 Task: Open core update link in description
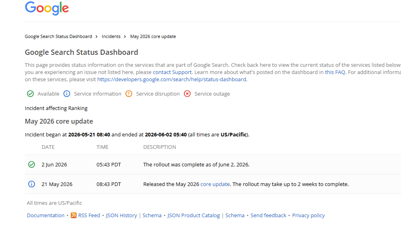click(215, 184)
